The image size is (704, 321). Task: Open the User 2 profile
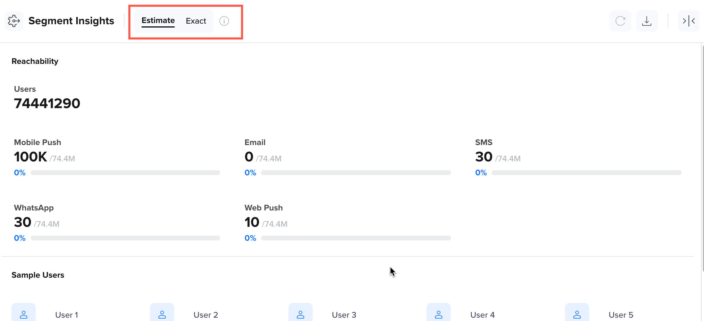[206, 315]
